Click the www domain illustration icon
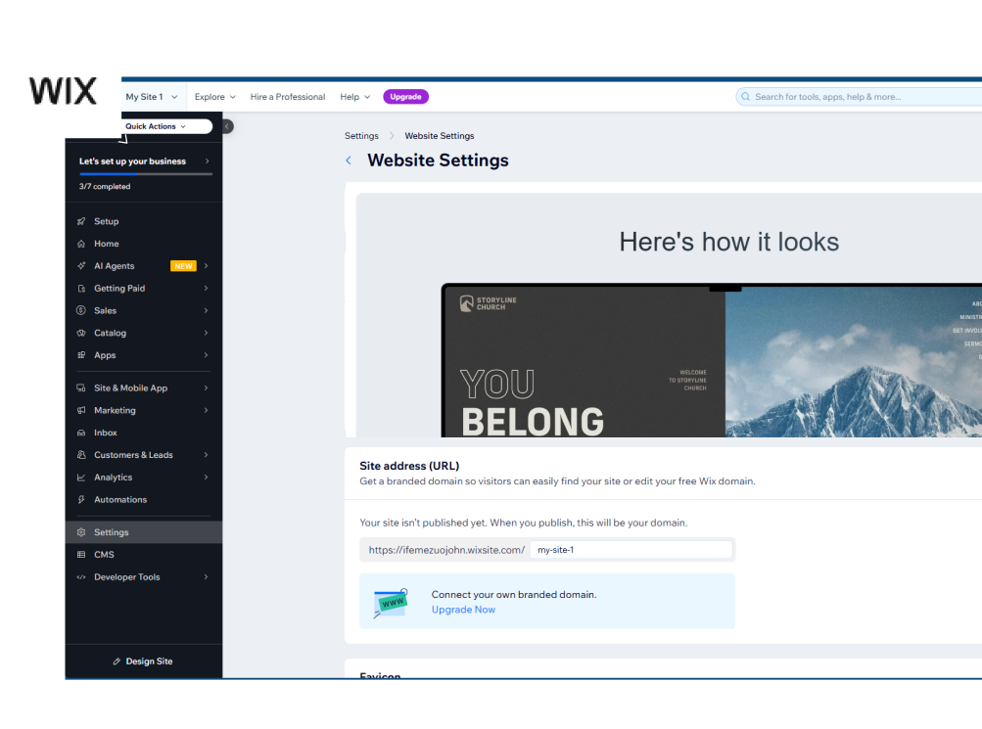 (391, 603)
